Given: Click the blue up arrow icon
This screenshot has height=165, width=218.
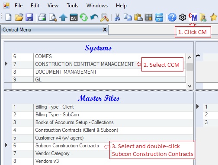Looking at the screenshot, I should [63, 17].
